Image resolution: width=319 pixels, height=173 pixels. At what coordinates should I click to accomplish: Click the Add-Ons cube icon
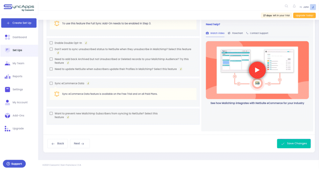pos(8,116)
